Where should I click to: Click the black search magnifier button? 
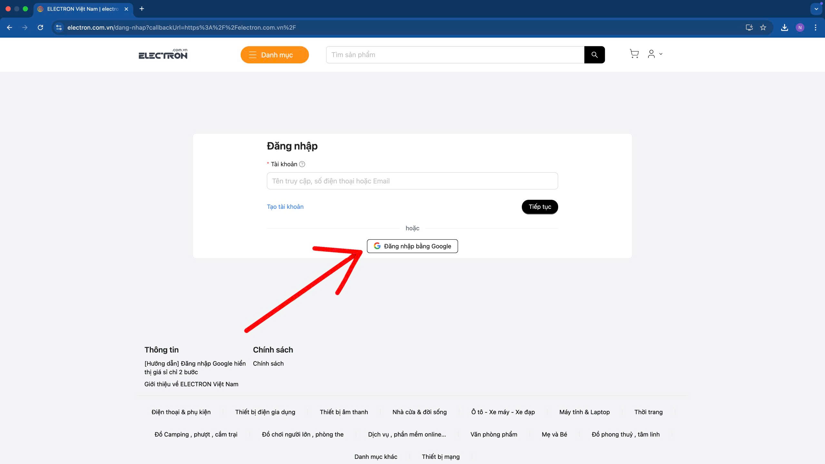(594, 55)
